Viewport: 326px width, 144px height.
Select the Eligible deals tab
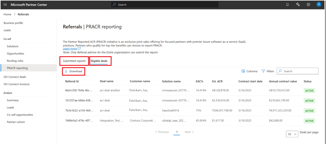click(x=99, y=61)
